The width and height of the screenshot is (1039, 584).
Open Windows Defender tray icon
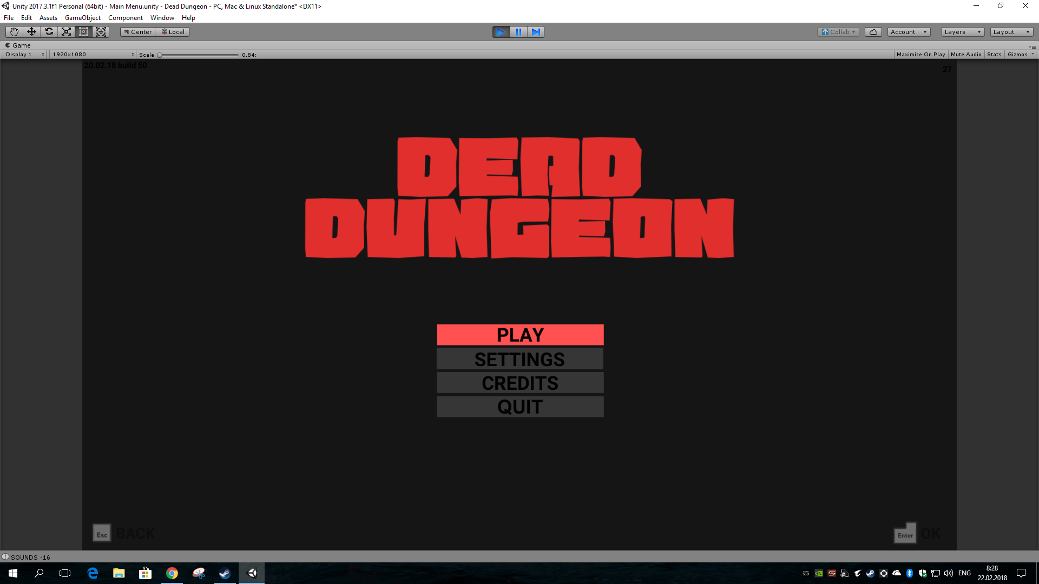click(923, 573)
